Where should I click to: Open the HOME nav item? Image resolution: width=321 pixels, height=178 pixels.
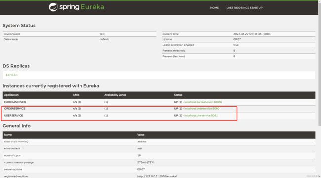[x=214, y=8]
